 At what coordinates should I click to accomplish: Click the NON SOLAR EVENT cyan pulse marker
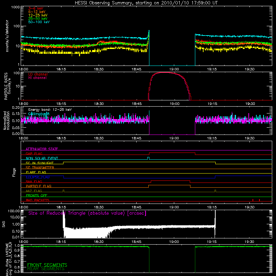pos(148,158)
